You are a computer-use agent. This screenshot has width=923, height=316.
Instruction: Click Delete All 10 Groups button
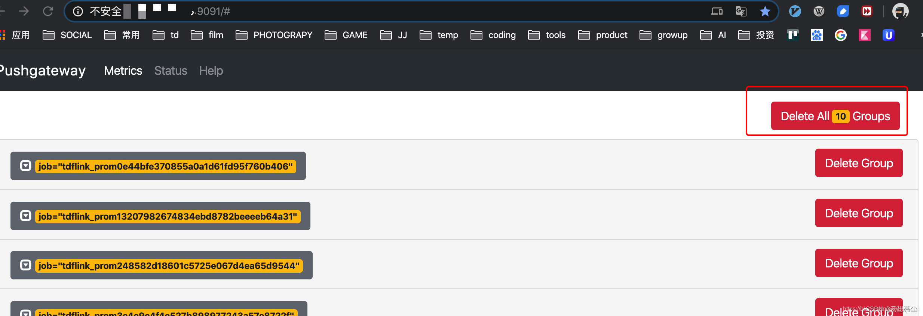tap(835, 116)
